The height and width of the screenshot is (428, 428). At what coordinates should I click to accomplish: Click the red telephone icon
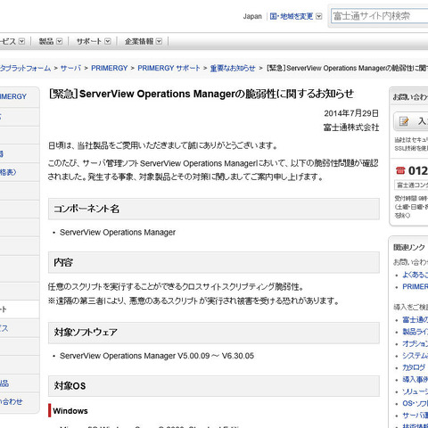point(400,170)
